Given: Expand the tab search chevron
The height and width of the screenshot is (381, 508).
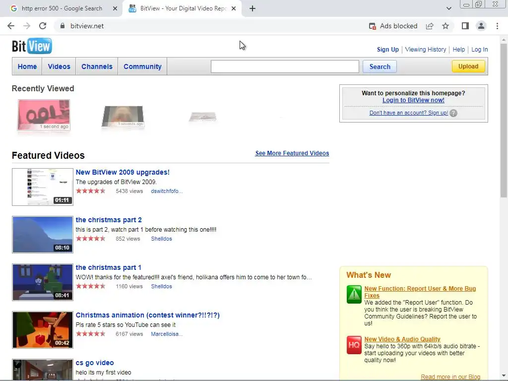Looking at the screenshot, I should pos(448,8).
